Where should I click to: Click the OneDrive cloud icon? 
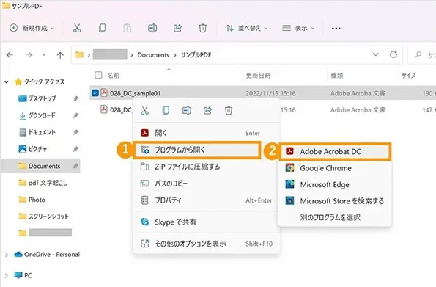(18, 254)
